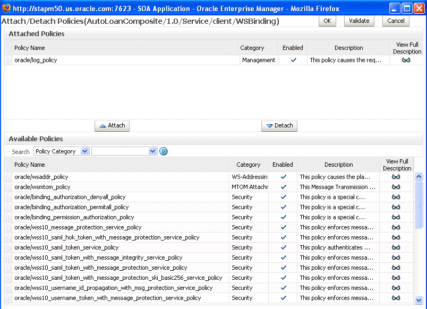View description icon for username_id_propagation policy
Image resolution: width=427 pixels, height=309 pixels.
[x=396, y=287]
